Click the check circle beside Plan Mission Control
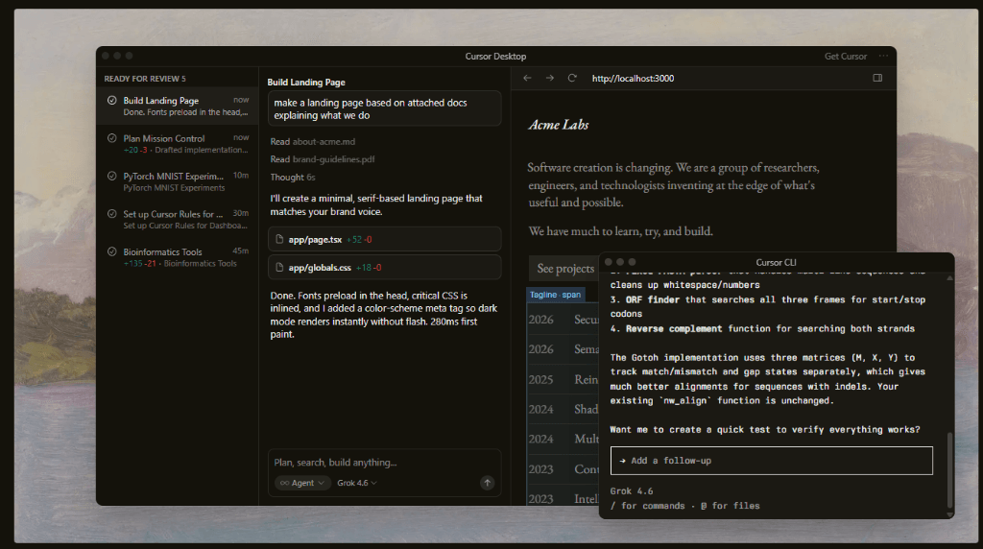 pos(111,138)
